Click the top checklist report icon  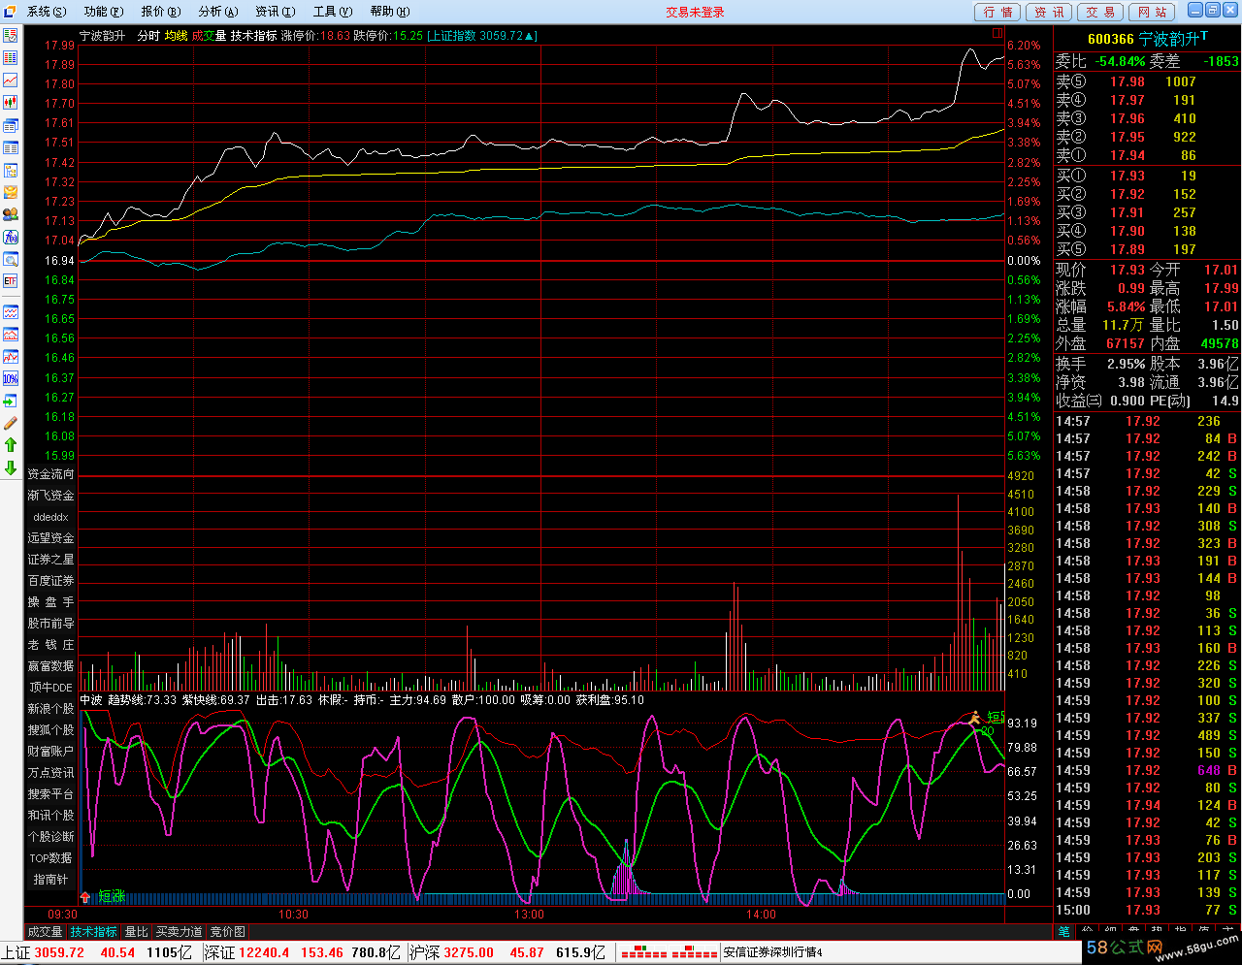(11, 35)
